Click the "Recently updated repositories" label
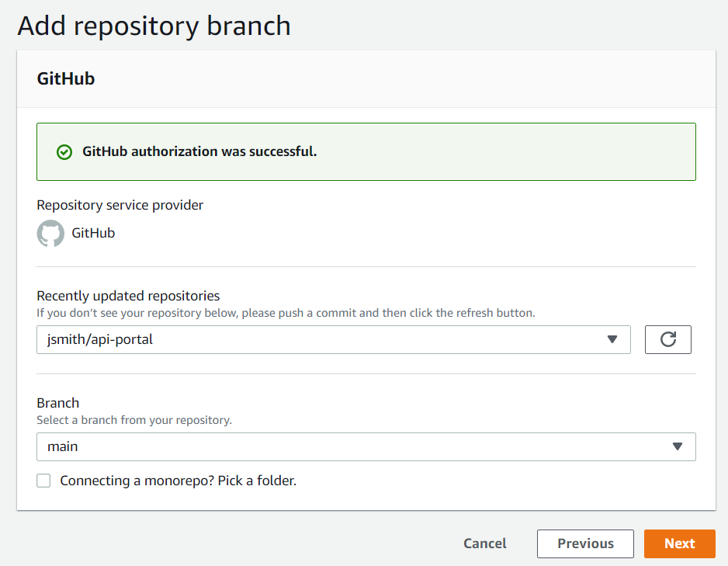 pos(128,296)
